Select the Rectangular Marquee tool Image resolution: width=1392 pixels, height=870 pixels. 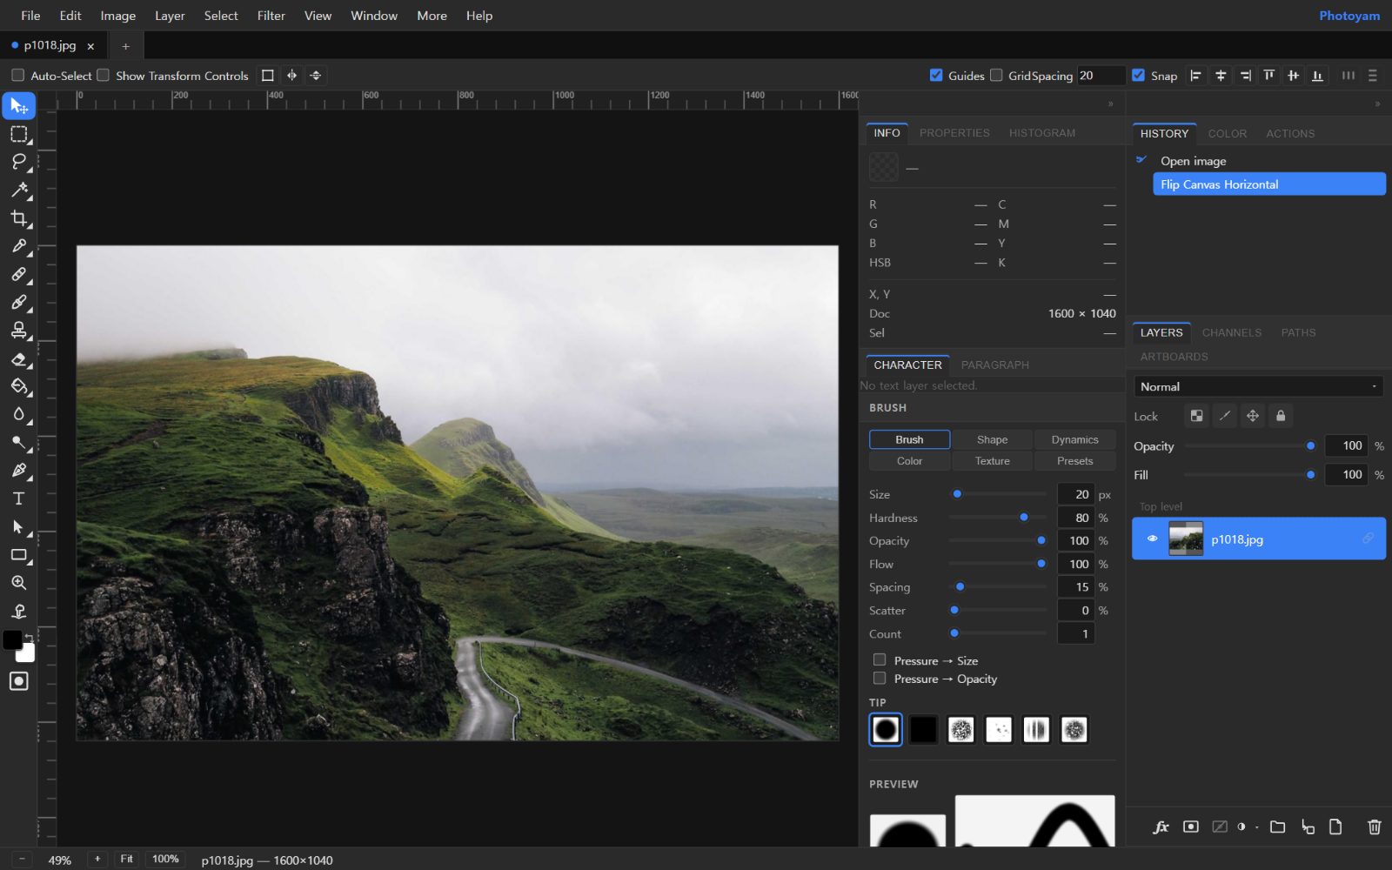pos(18,134)
